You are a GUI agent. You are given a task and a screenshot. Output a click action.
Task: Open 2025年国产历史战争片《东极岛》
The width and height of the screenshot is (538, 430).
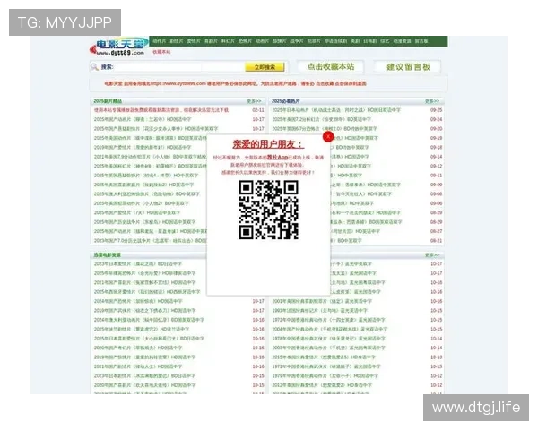[x=144, y=222]
